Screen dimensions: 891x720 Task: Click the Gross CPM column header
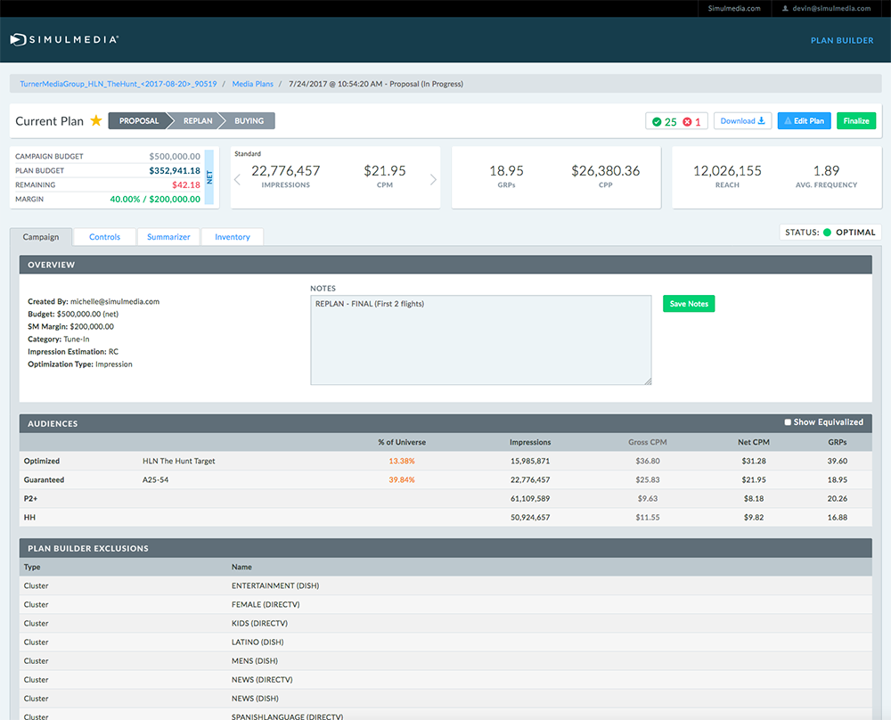coord(647,442)
